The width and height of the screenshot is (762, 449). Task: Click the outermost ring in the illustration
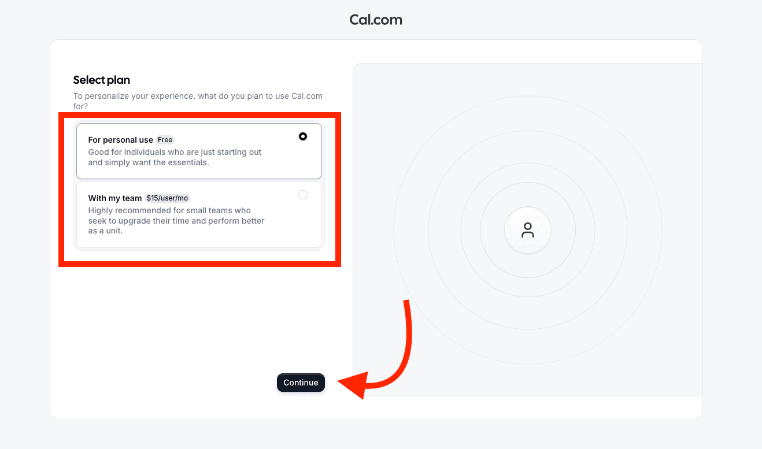pyautogui.click(x=527, y=97)
